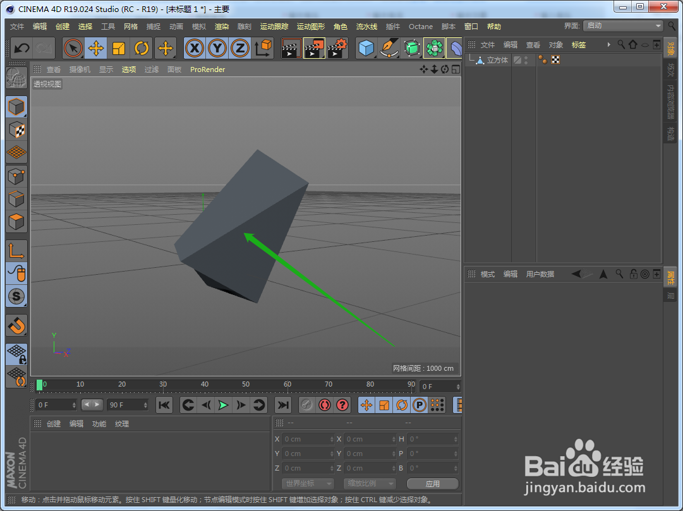Open viewport ProRender menu

pos(207,69)
